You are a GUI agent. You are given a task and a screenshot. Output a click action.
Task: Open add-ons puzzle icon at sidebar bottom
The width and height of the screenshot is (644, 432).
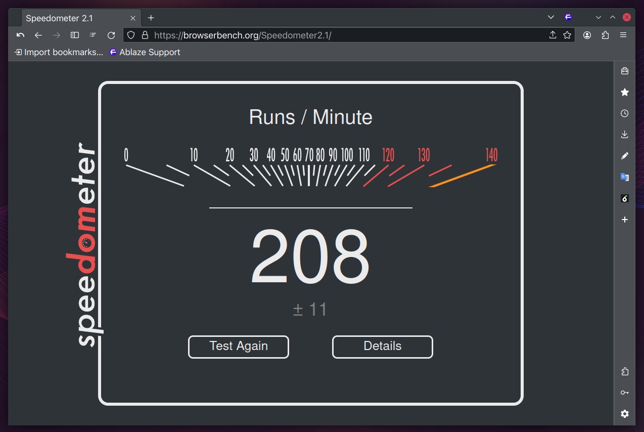tap(625, 372)
